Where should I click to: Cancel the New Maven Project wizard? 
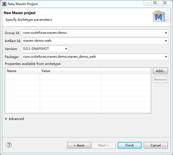pyautogui.click(x=156, y=145)
